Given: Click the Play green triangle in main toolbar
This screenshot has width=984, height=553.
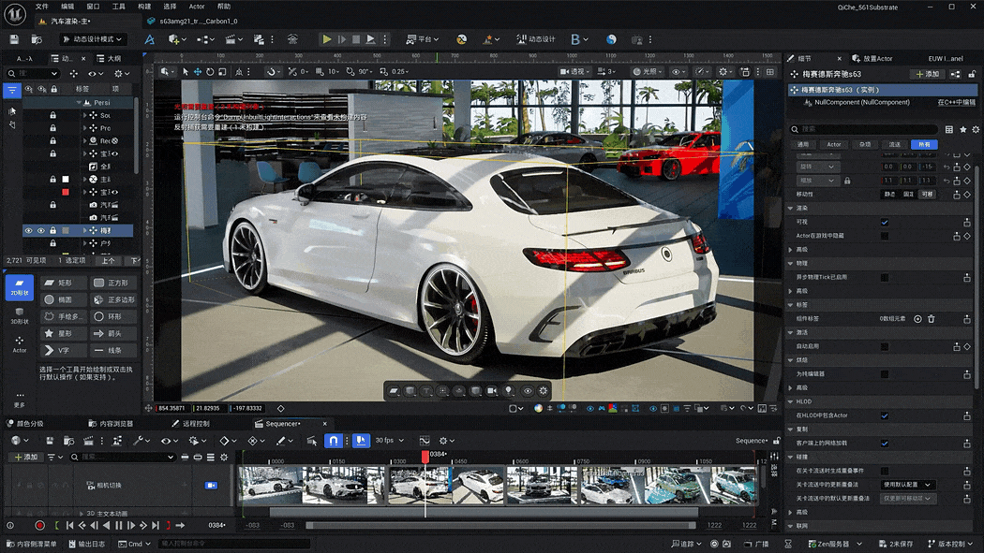Looking at the screenshot, I should coord(327,38).
